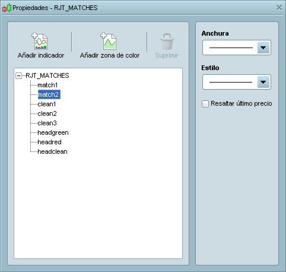Select match1 in the tree
This screenshot has height=272, width=286.
[47, 85]
